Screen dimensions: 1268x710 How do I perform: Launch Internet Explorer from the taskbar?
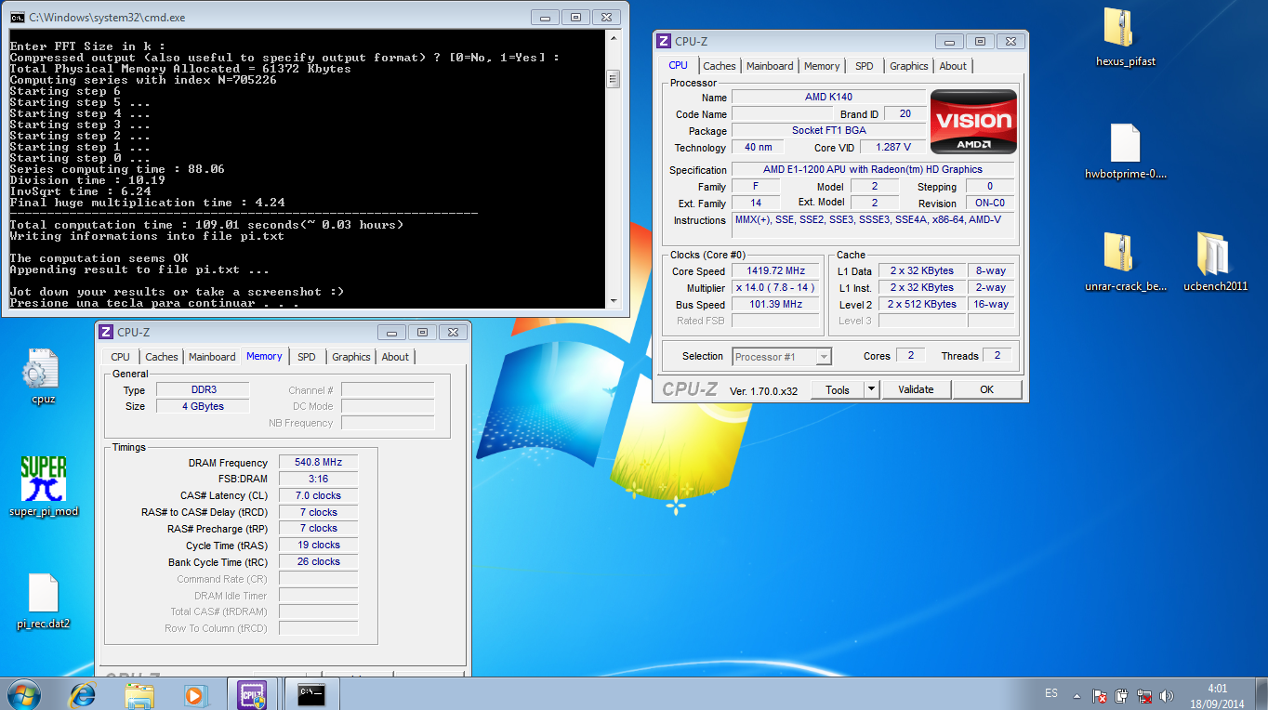(x=84, y=694)
